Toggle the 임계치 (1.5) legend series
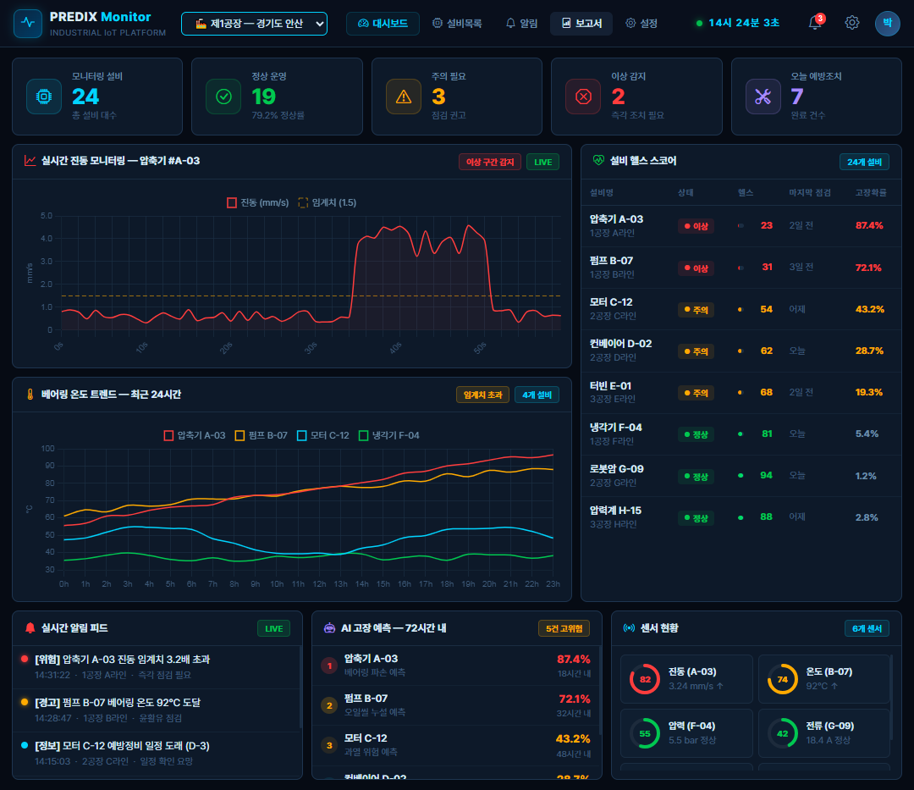The height and width of the screenshot is (790, 914). [x=327, y=202]
